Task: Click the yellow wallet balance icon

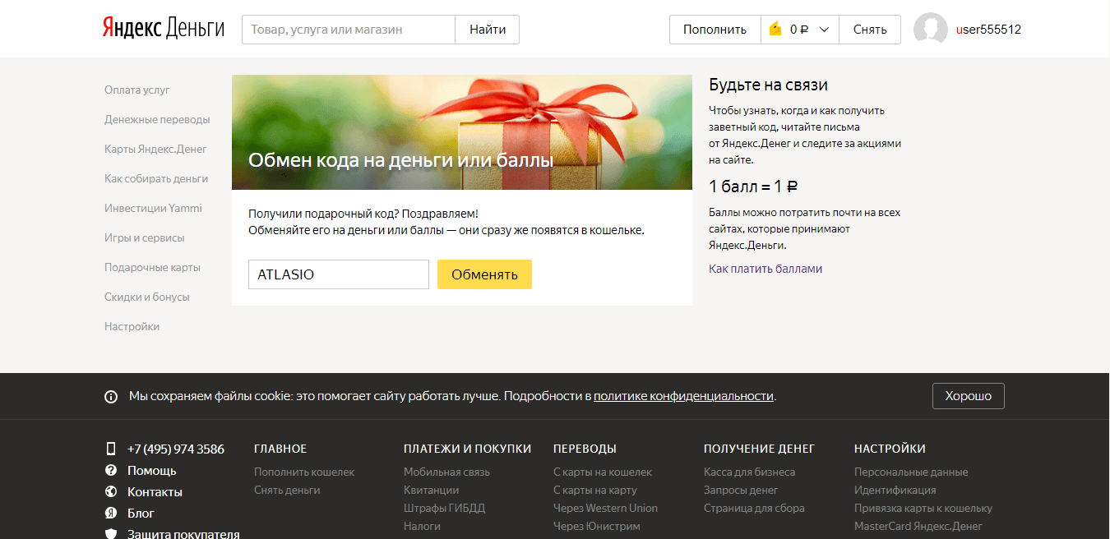Action: (775, 30)
